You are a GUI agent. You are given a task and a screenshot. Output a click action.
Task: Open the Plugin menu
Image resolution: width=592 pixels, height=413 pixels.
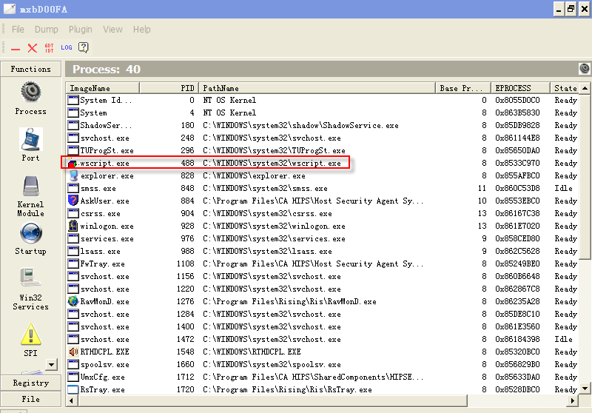81,30
